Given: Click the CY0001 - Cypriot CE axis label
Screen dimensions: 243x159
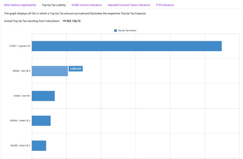Looking at the screenshot, I should pos(19,46).
